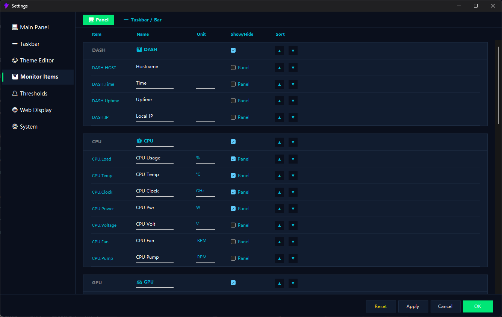The height and width of the screenshot is (317, 502).
Task: Switch to Taskbar / Bar tab
Action: pyautogui.click(x=143, y=20)
